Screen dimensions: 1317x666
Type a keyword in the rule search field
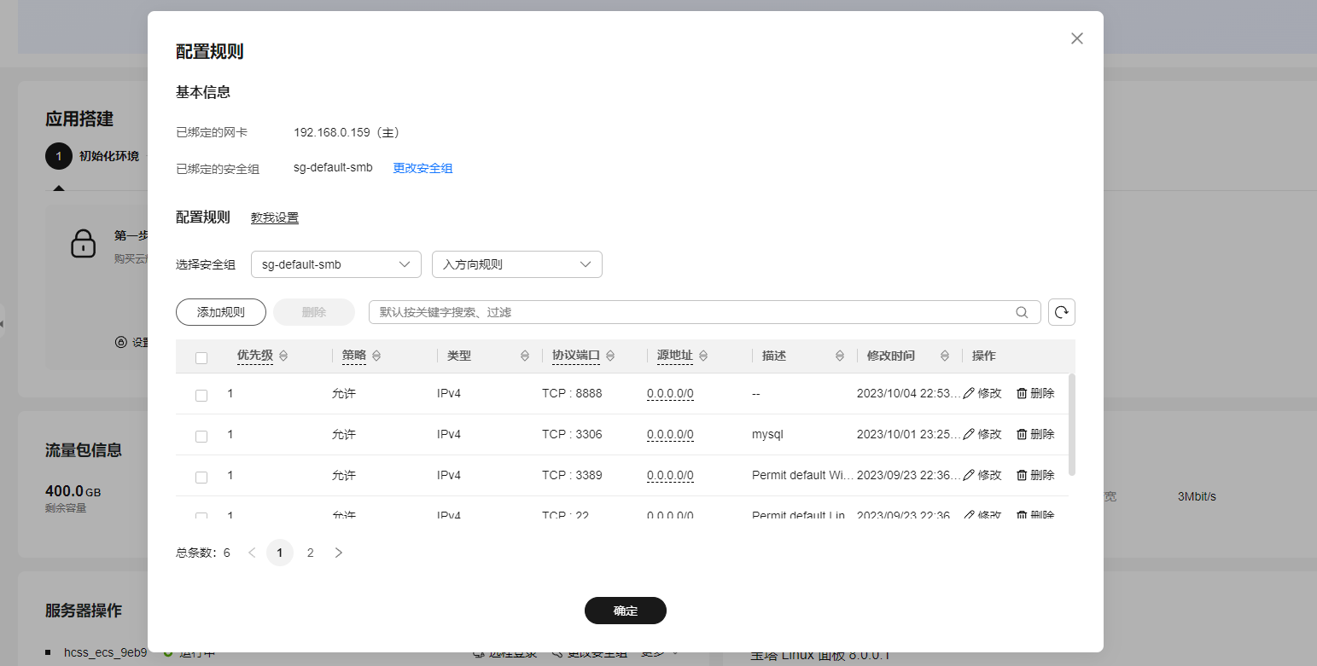click(x=683, y=312)
